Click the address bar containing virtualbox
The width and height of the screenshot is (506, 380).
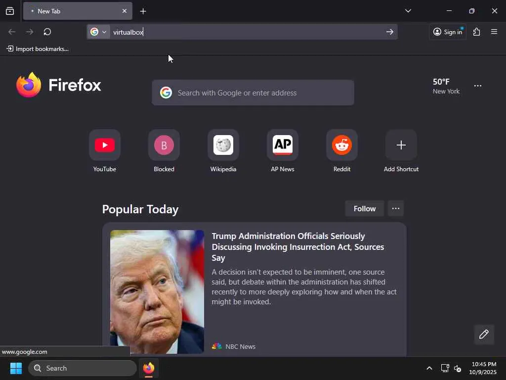coord(242,32)
